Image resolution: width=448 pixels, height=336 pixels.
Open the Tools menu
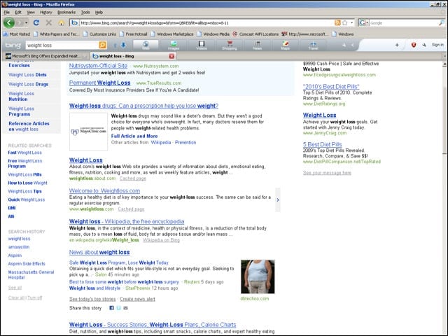click(85, 13)
